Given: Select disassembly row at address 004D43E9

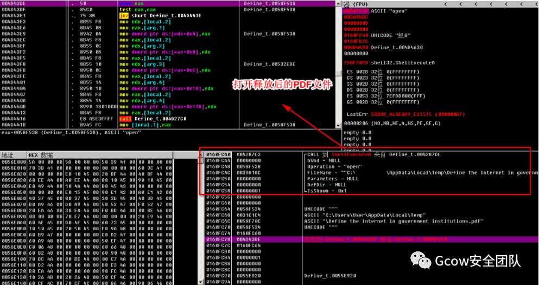Looking at the screenshot, I should pos(167,34).
